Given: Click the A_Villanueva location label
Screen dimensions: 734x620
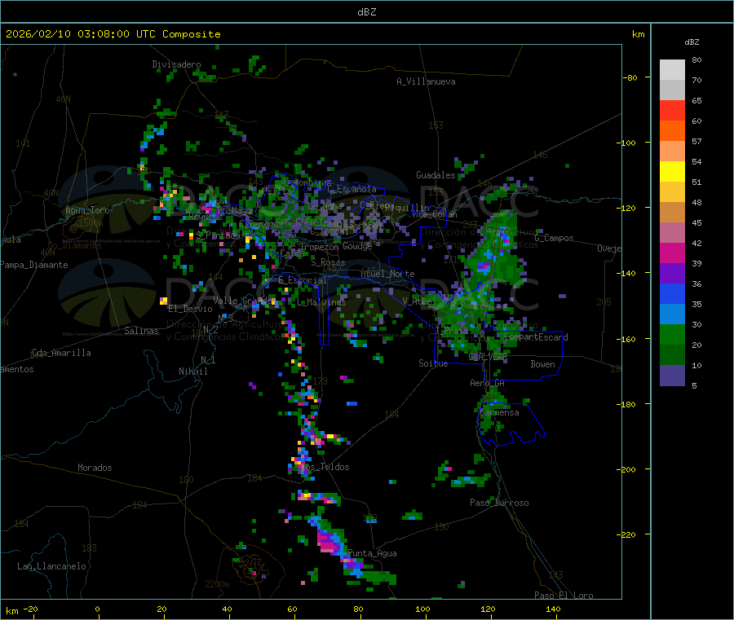Looking at the screenshot, I should [426, 81].
